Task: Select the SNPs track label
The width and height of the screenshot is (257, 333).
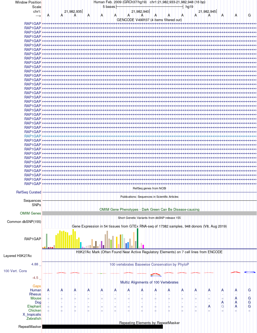Action: coord(37,205)
